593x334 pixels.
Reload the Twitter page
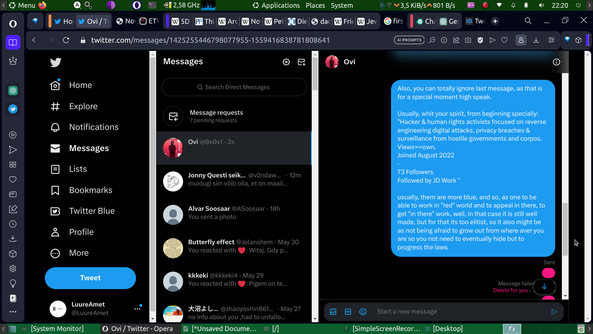pyautogui.click(x=66, y=40)
